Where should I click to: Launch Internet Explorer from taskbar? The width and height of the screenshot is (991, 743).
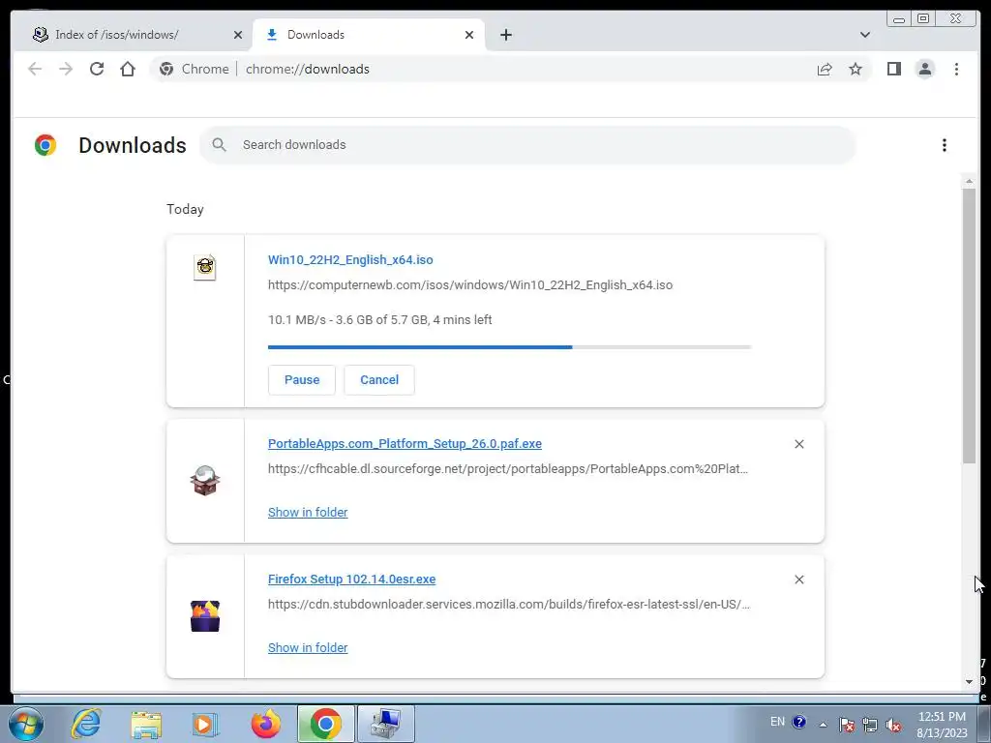[86, 724]
